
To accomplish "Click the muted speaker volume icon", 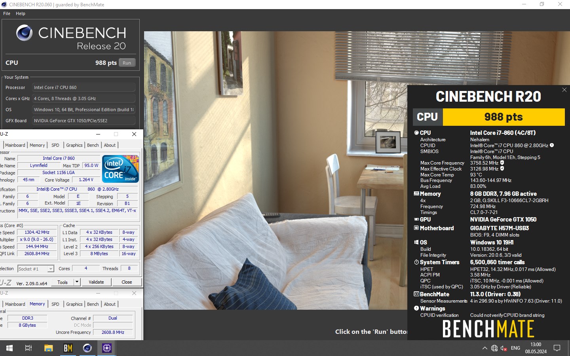I will tap(504, 348).
